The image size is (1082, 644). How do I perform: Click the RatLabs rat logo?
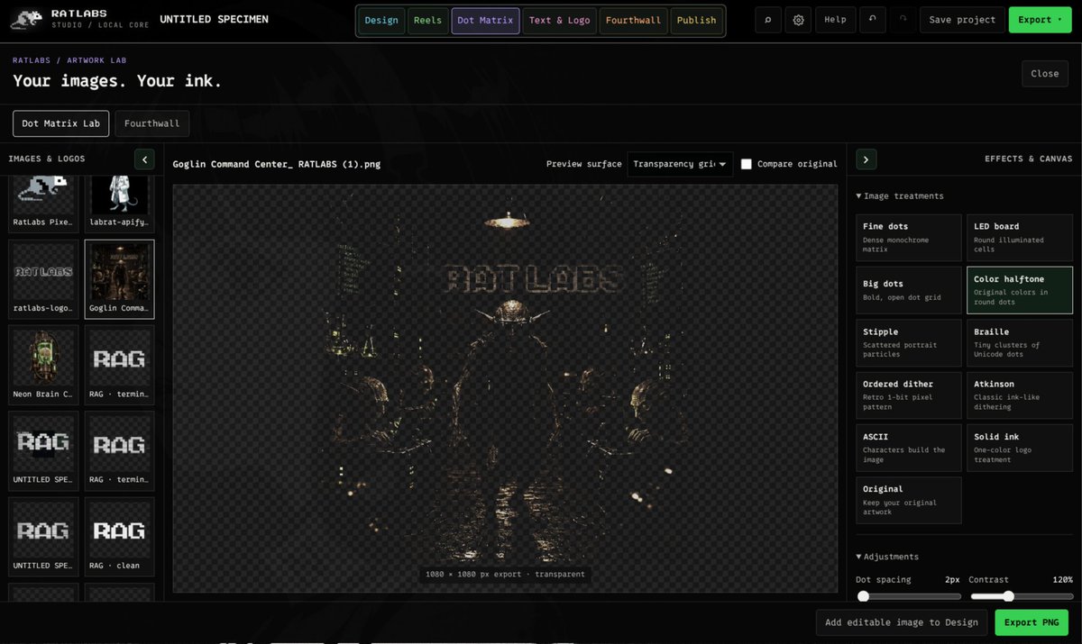pyautogui.click(x=28, y=20)
